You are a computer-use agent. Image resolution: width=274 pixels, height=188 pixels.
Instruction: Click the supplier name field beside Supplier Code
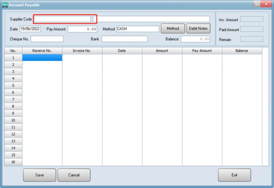[x=151, y=19]
